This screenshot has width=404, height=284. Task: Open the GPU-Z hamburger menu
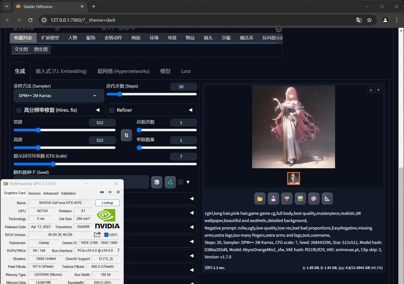pyautogui.click(x=118, y=192)
